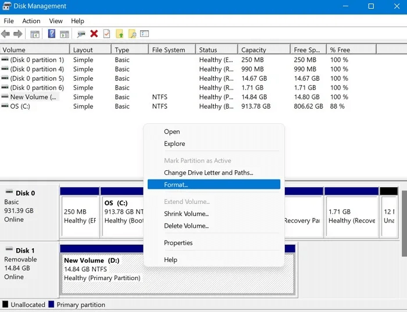Select drive icon for Disk 0 partition 6
This screenshot has width=407, height=312.
(5, 87)
